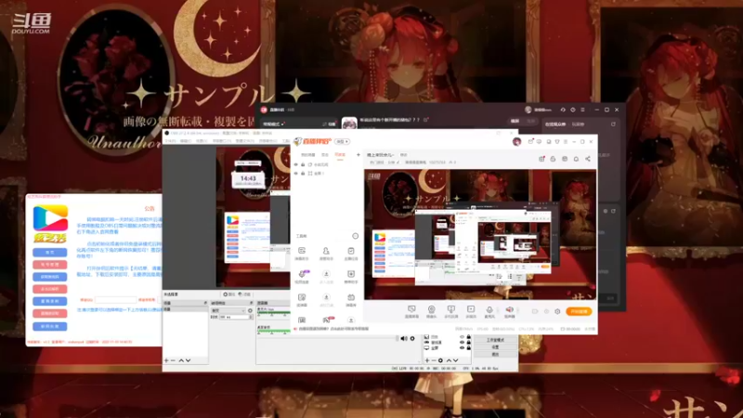Open the second tab in the dark window's right panel

tap(578, 124)
